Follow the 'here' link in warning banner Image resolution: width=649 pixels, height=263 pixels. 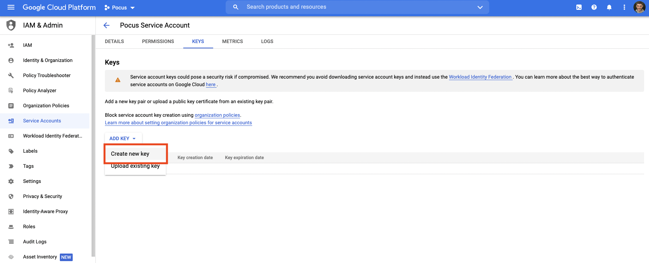tap(211, 85)
